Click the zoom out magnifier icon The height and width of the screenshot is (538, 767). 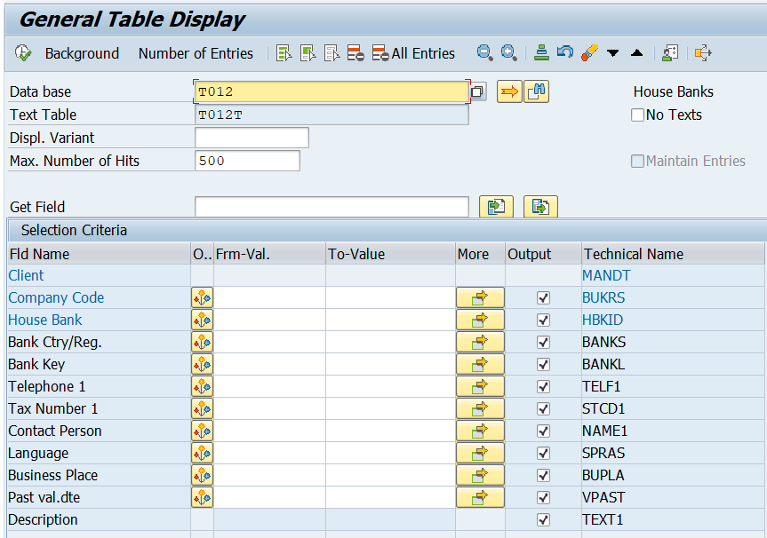[x=484, y=52]
